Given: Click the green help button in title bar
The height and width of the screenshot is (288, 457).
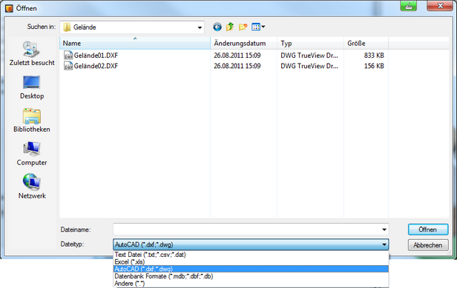Looking at the screenshot, I should coord(409,6).
